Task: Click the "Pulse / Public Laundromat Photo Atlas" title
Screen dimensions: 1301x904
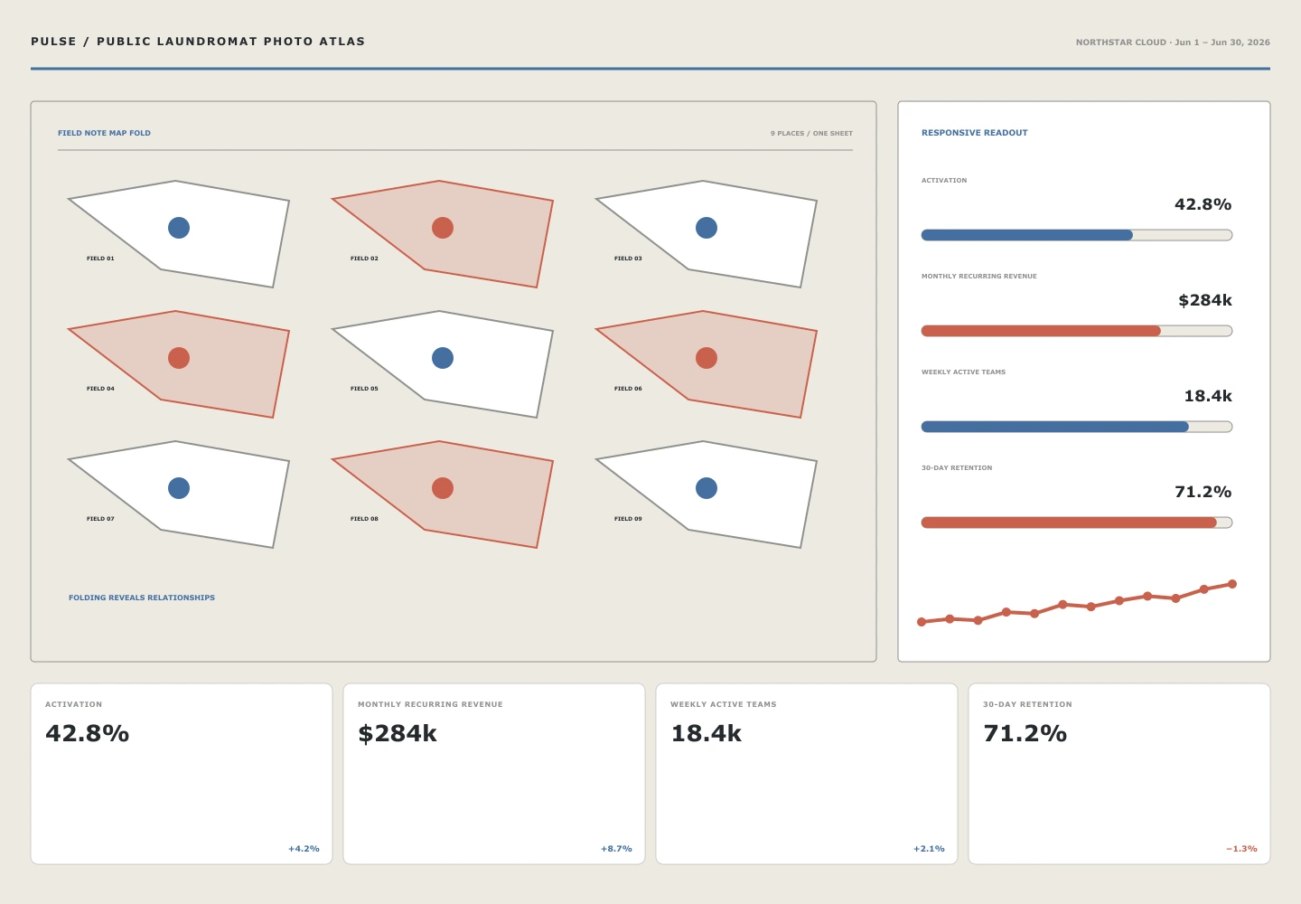Action: point(198,42)
